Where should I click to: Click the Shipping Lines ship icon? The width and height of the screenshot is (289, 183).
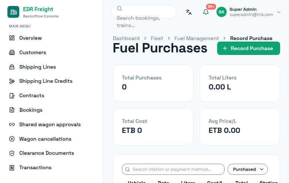coord(12,67)
